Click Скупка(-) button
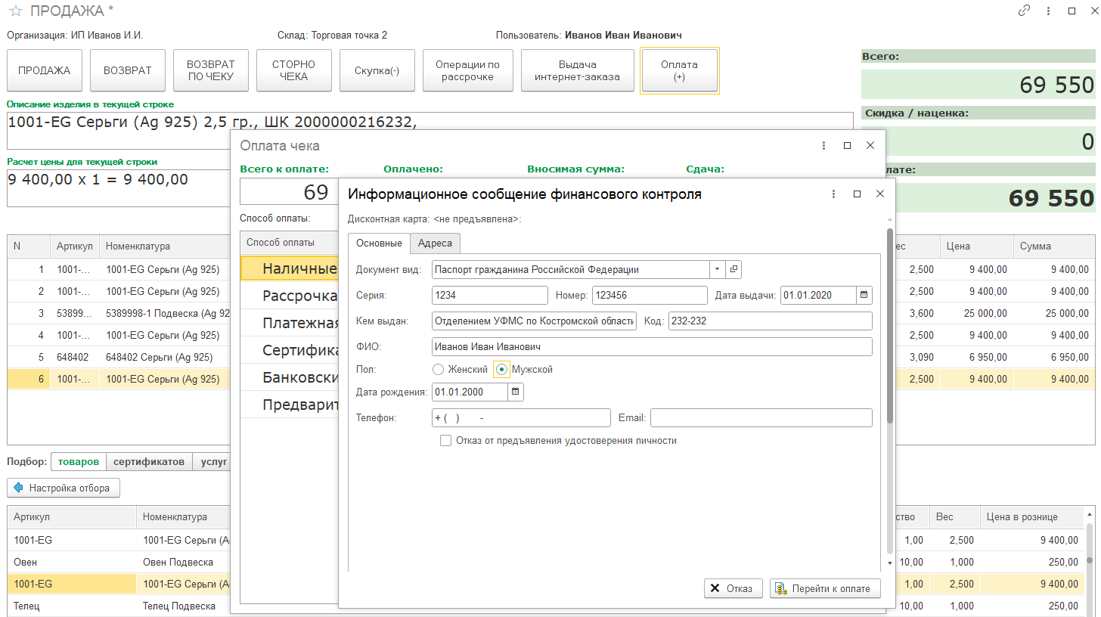The height and width of the screenshot is (617, 1101). point(377,71)
